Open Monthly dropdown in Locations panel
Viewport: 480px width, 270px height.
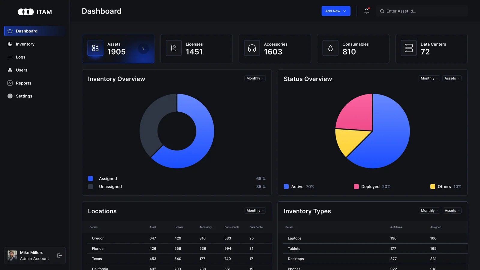tap(255, 211)
